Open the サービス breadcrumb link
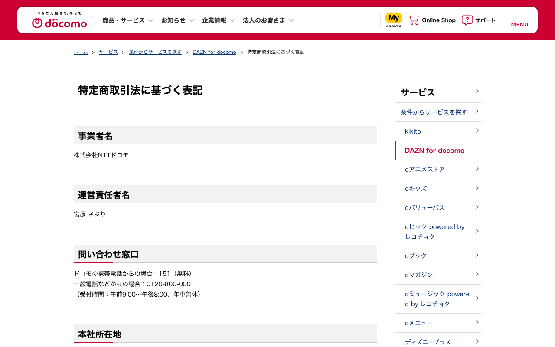Viewport: 555px width, 347px height. (108, 52)
